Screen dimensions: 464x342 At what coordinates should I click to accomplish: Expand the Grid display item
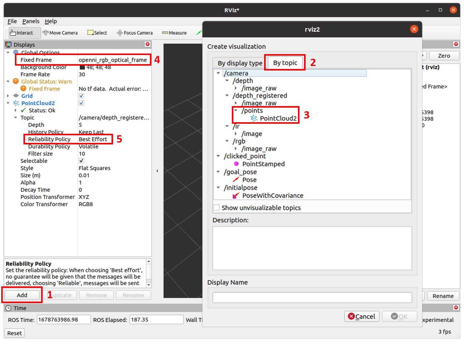[x=8, y=96]
